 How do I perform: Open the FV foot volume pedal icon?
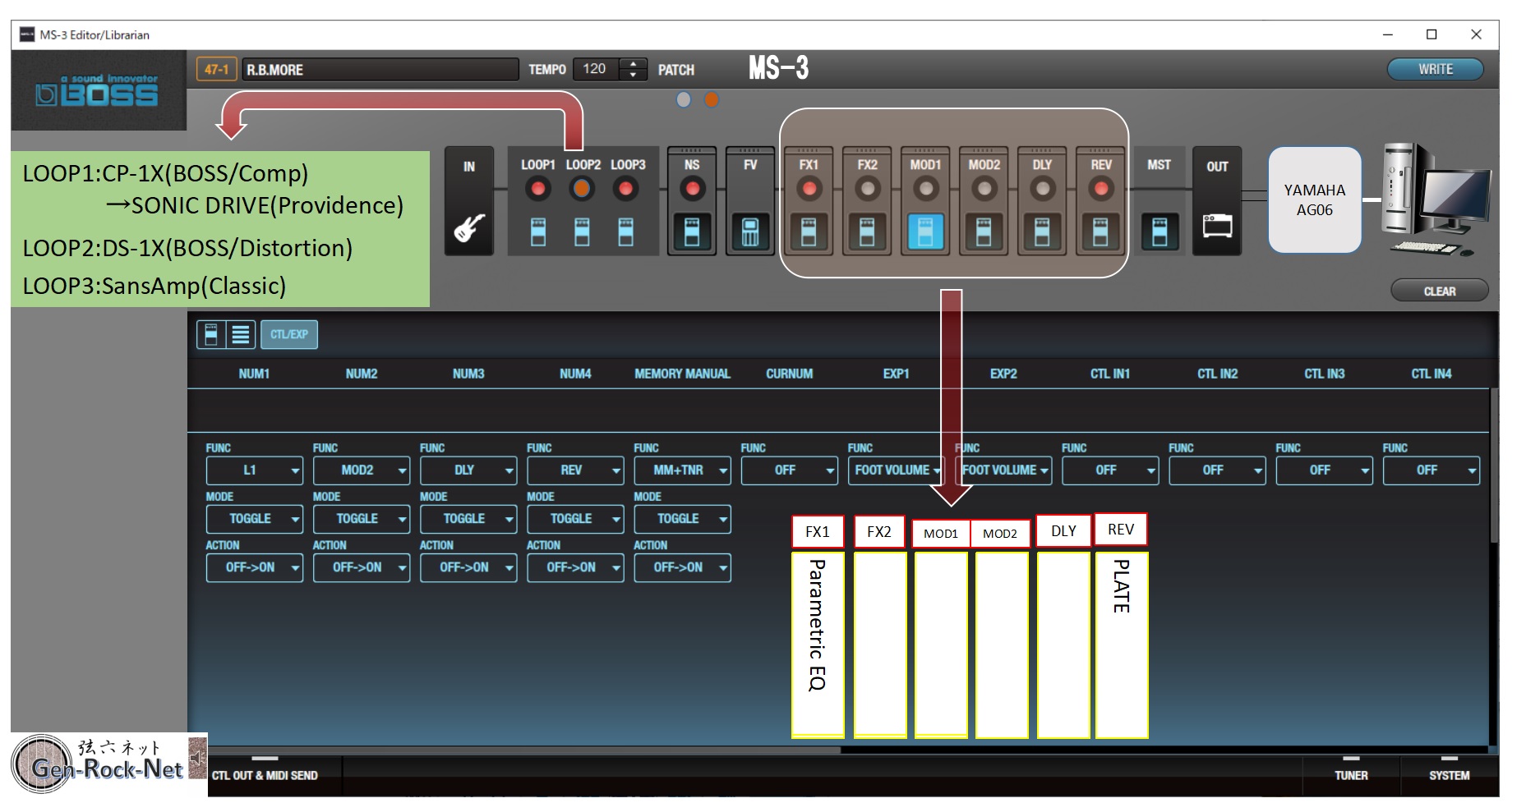[x=750, y=232]
